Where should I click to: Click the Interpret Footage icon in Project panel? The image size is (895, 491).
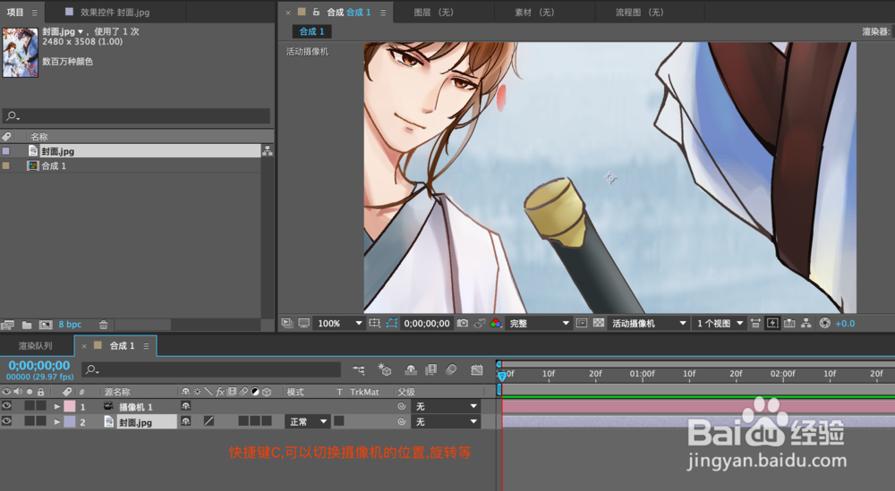[7, 325]
